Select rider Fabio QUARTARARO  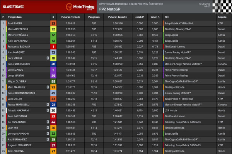click(x=19, y=64)
